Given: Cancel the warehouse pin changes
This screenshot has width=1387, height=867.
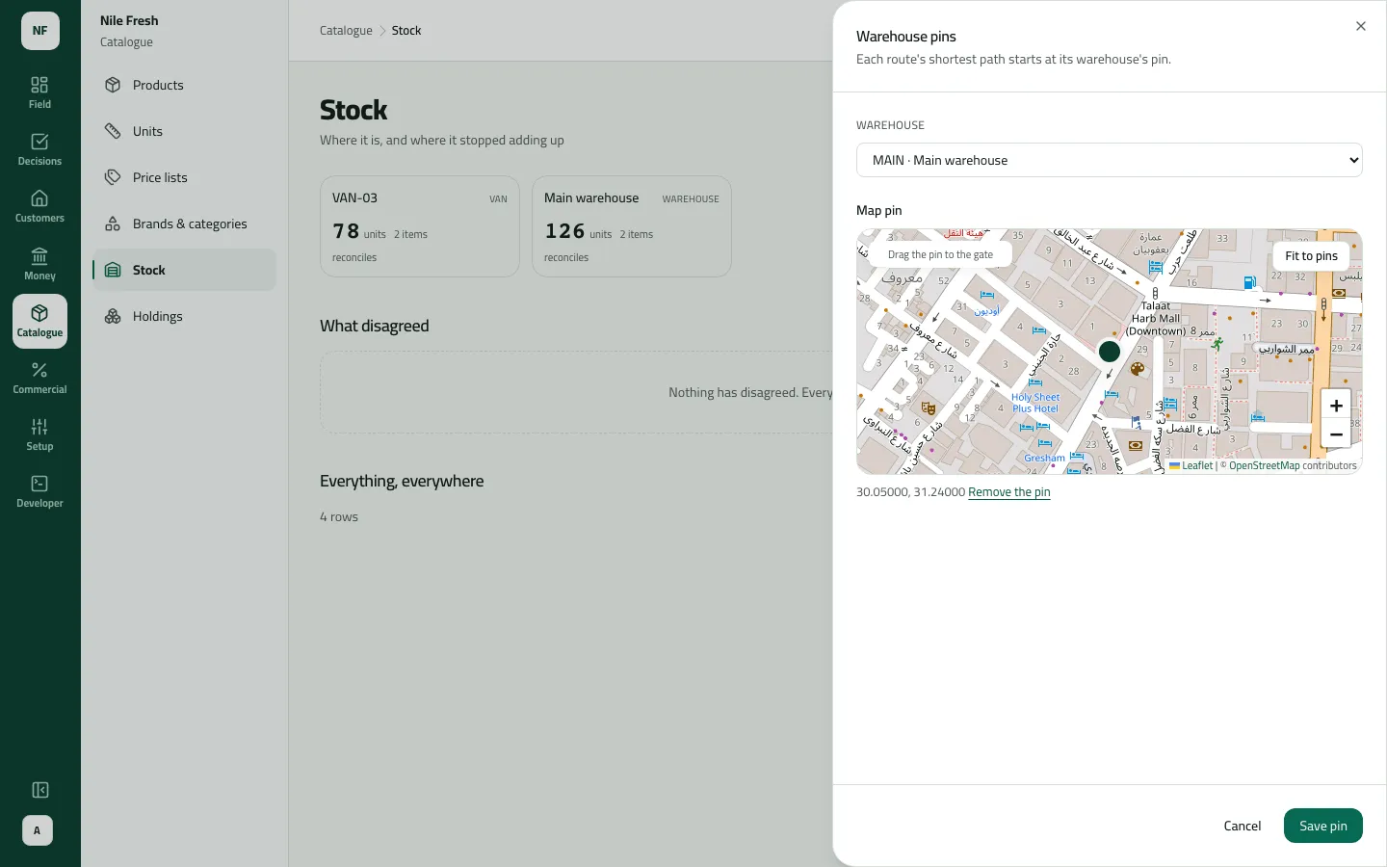Looking at the screenshot, I should point(1243,826).
